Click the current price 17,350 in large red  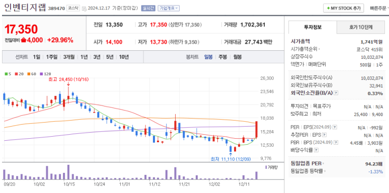click(21, 29)
